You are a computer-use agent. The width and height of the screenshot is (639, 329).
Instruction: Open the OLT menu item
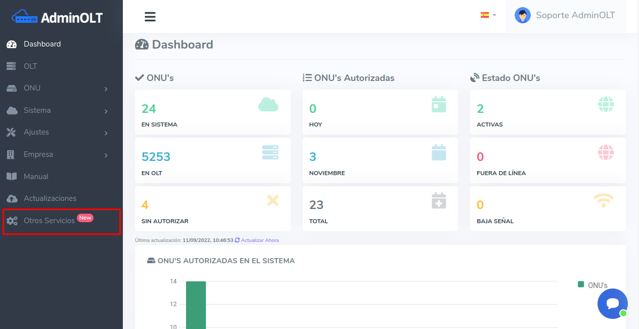point(30,66)
